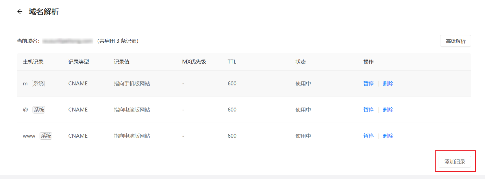Viewport: 485px width, 179px height.
Task: Select the MX优先级 column header
Action: point(194,62)
